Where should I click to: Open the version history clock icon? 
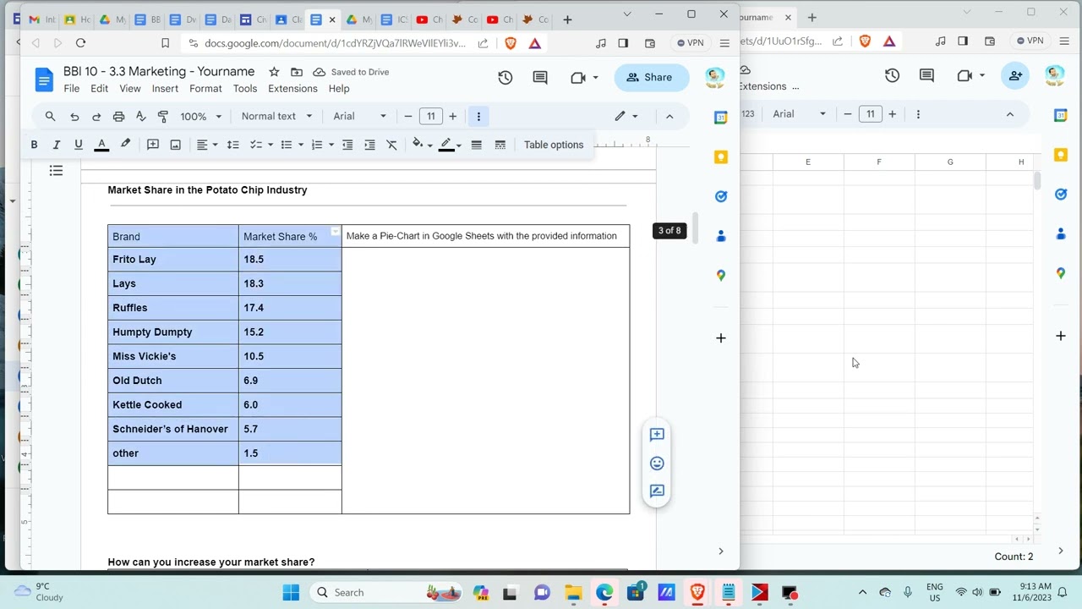(505, 77)
